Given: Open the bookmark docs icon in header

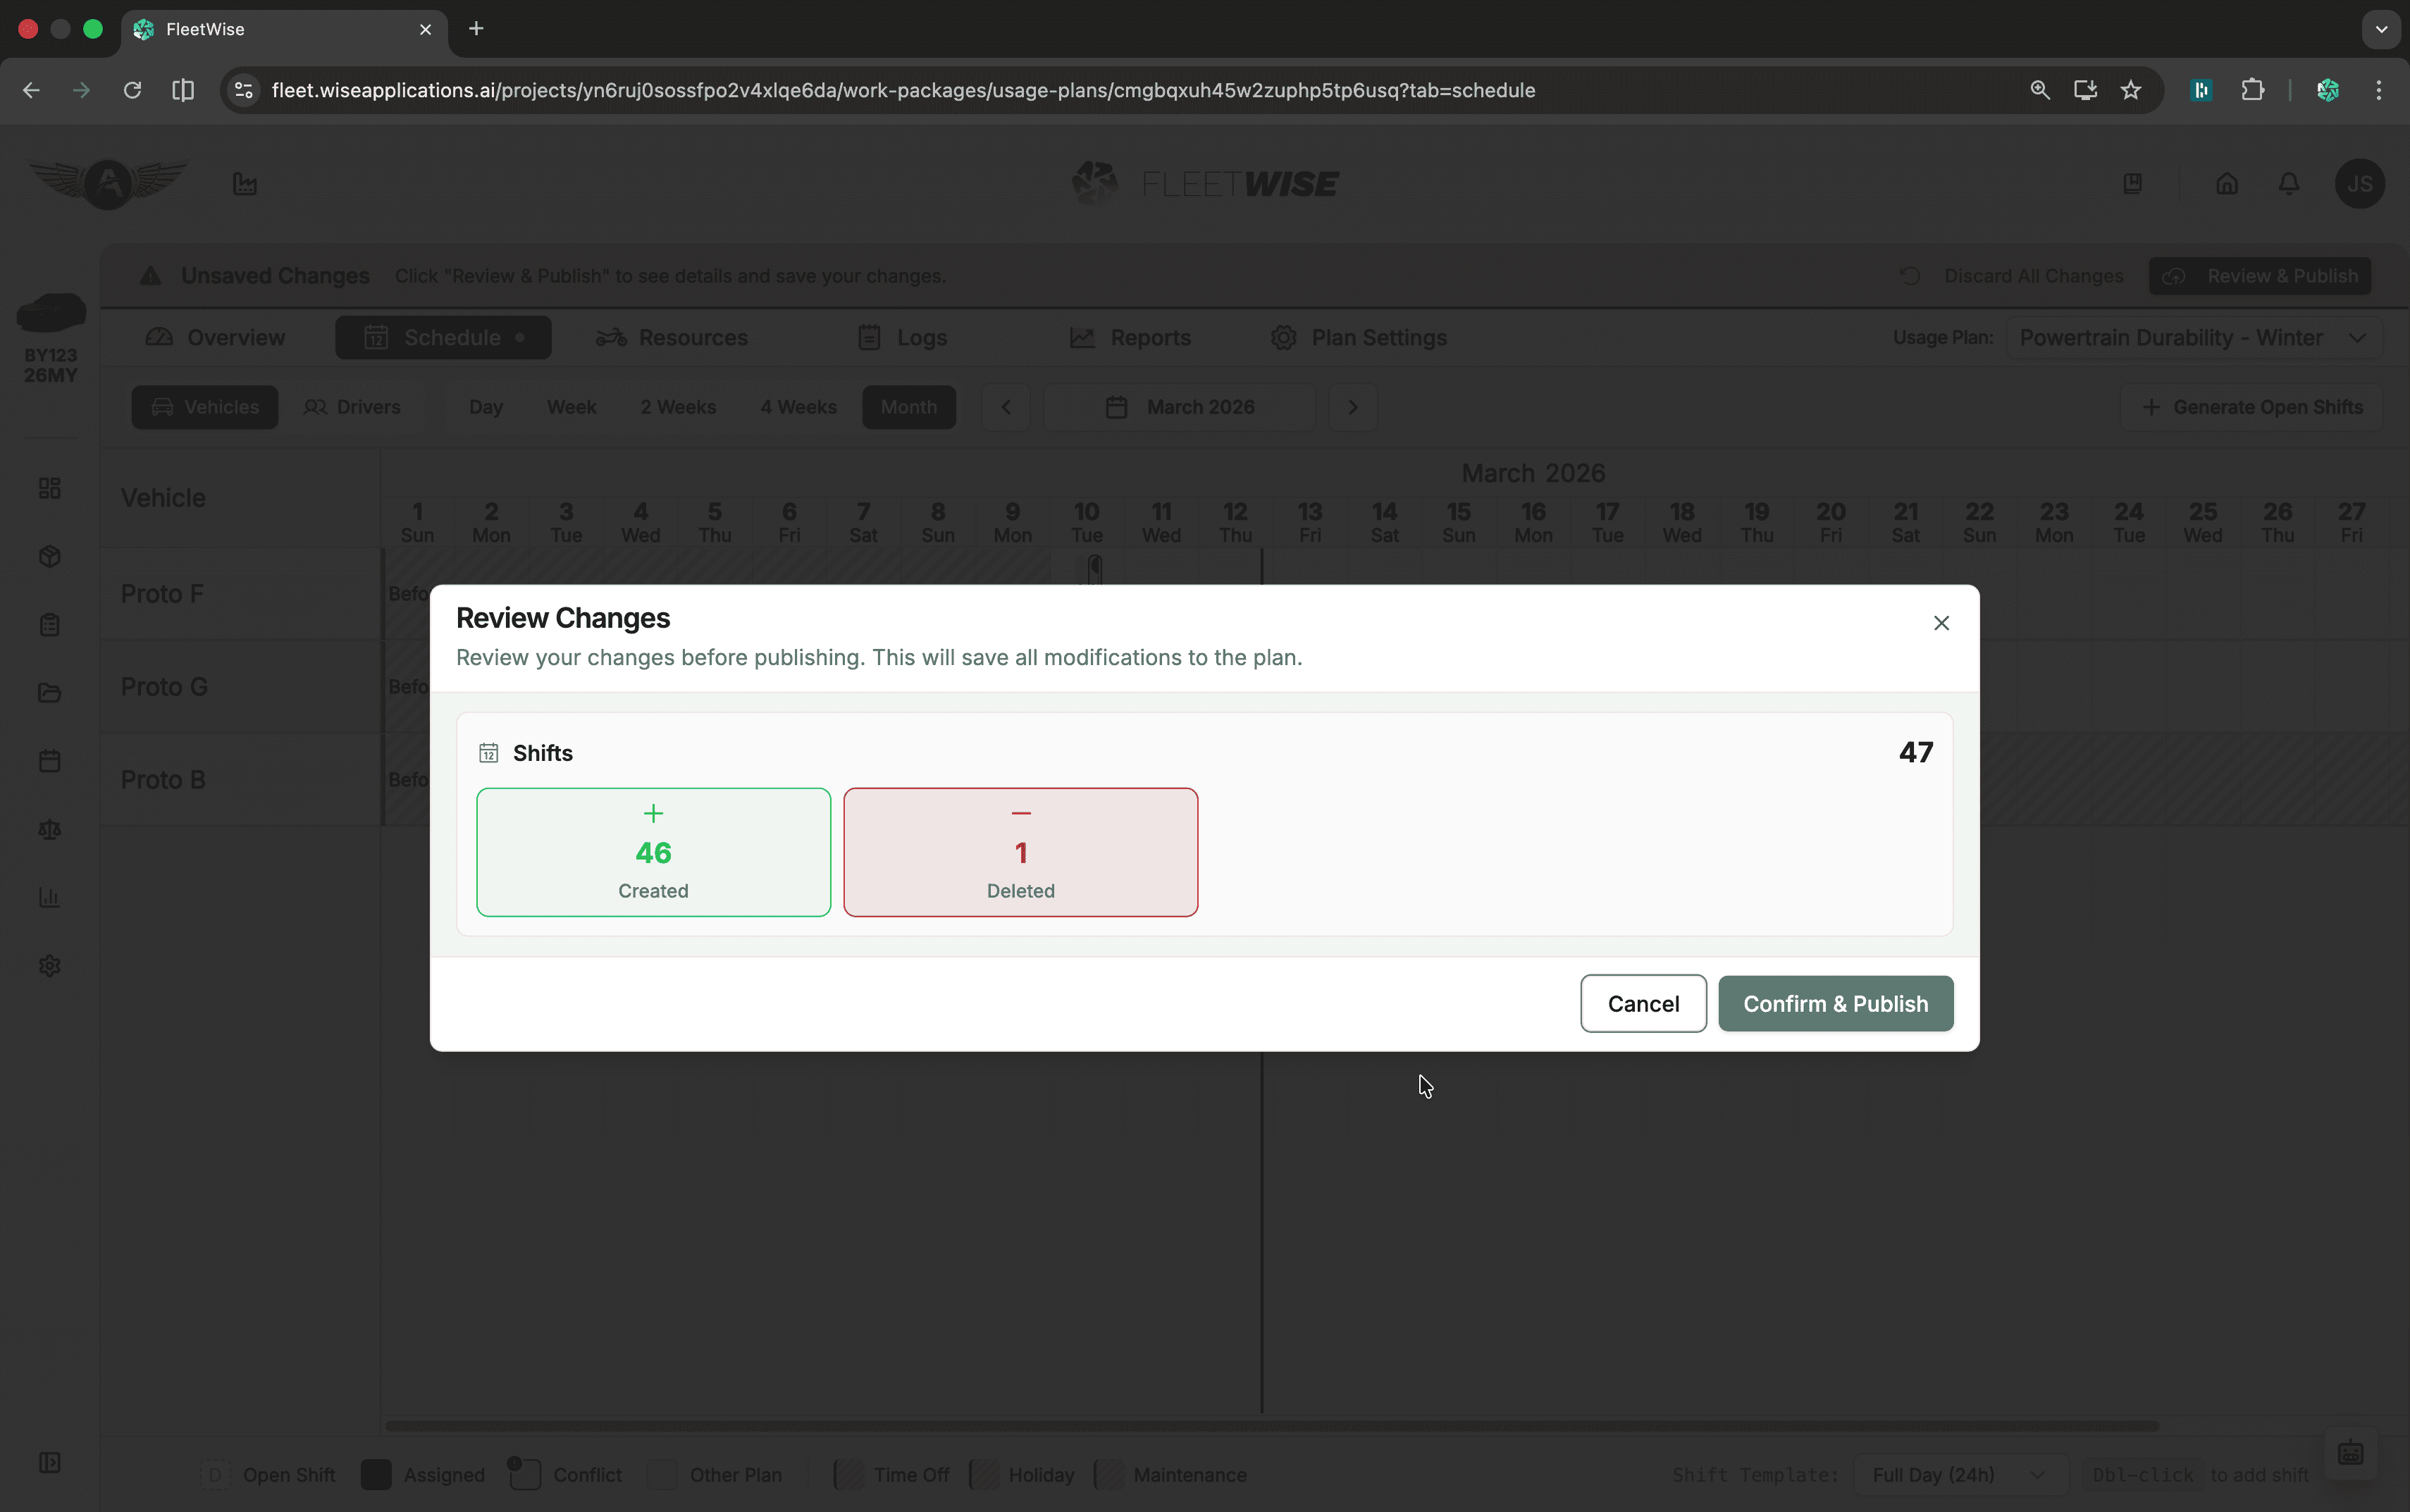Looking at the screenshot, I should pos(2132,184).
